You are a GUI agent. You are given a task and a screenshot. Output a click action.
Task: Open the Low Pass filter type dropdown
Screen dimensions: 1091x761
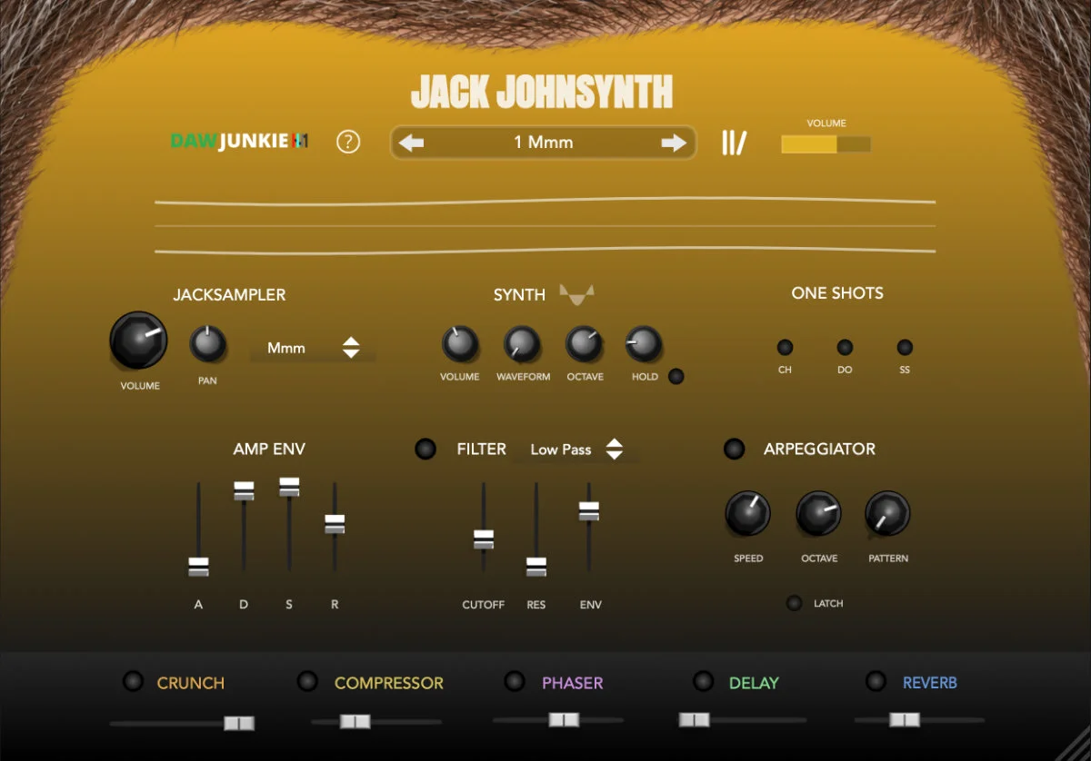click(x=576, y=450)
